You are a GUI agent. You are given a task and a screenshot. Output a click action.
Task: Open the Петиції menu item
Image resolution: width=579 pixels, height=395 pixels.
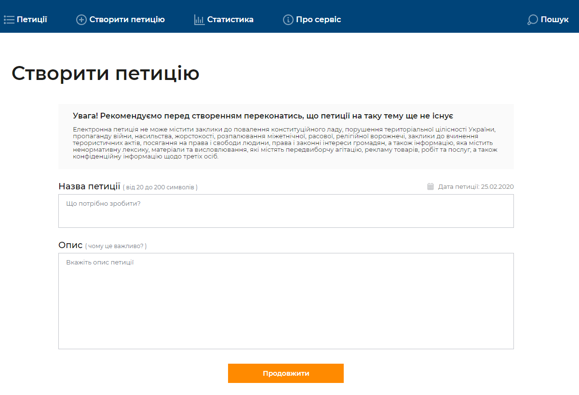[x=32, y=20]
